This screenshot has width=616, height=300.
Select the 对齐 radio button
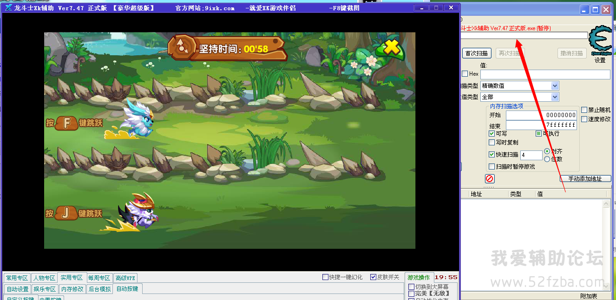coord(547,151)
